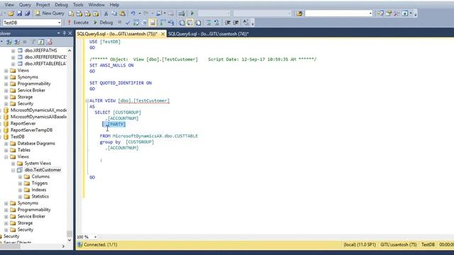Expand the dbo.XREFPATHS table node
The image size is (454, 255).
point(13,50)
